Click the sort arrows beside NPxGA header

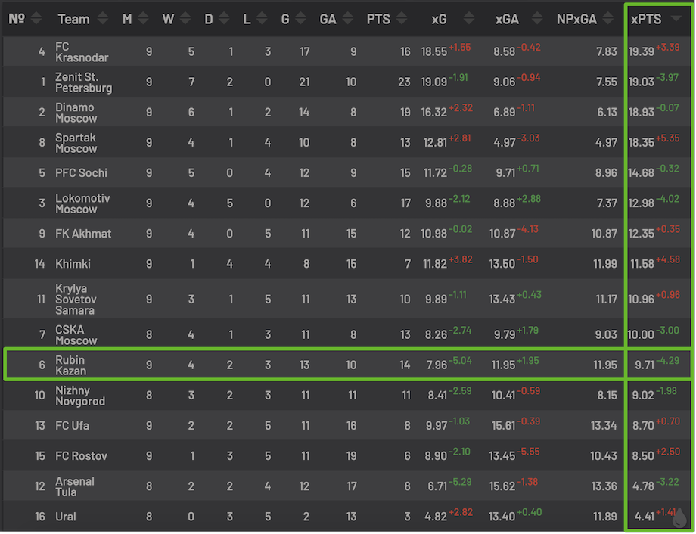click(610, 20)
